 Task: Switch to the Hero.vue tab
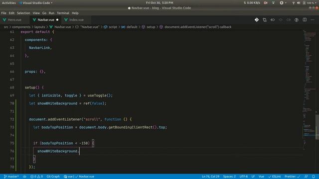pos(14,20)
